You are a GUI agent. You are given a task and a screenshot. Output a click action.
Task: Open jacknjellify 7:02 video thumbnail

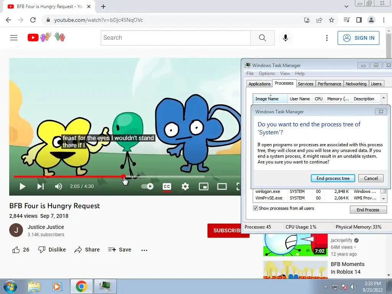click(x=295, y=245)
